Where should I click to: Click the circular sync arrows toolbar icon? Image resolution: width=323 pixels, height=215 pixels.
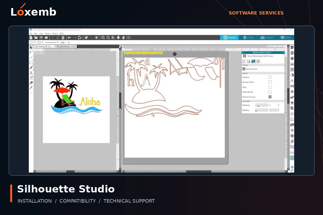point(80,38)
